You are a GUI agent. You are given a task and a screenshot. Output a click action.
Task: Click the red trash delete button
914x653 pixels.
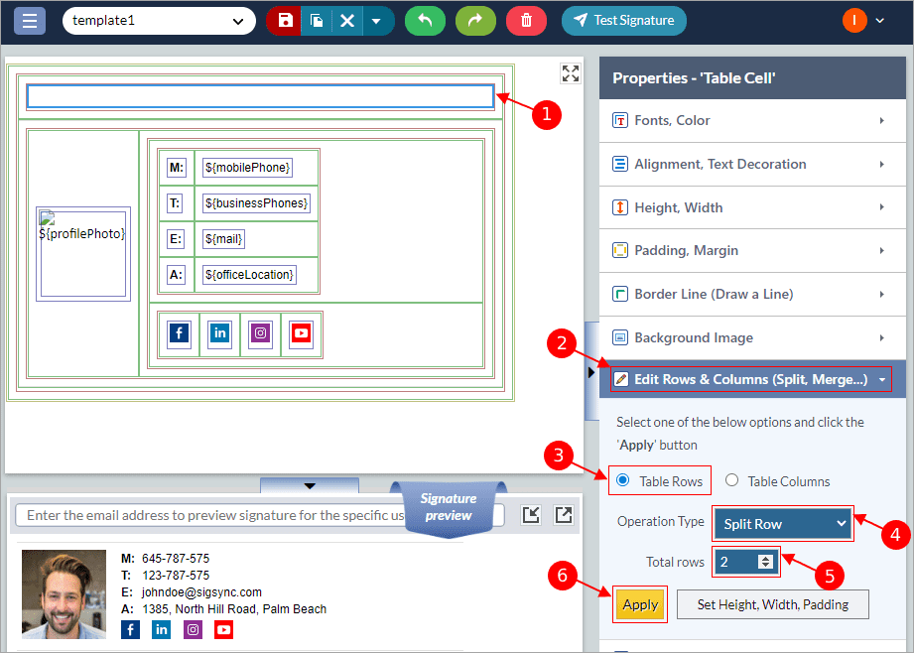tap(526, 21)
